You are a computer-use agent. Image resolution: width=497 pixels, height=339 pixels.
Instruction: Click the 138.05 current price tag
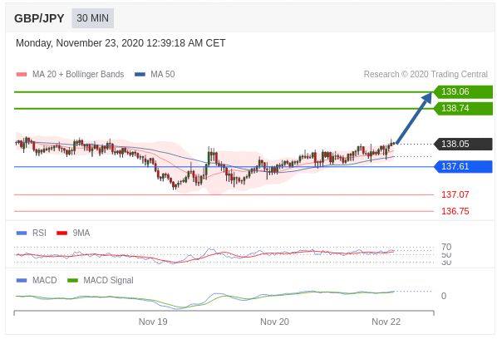click(x=463, y=144)
